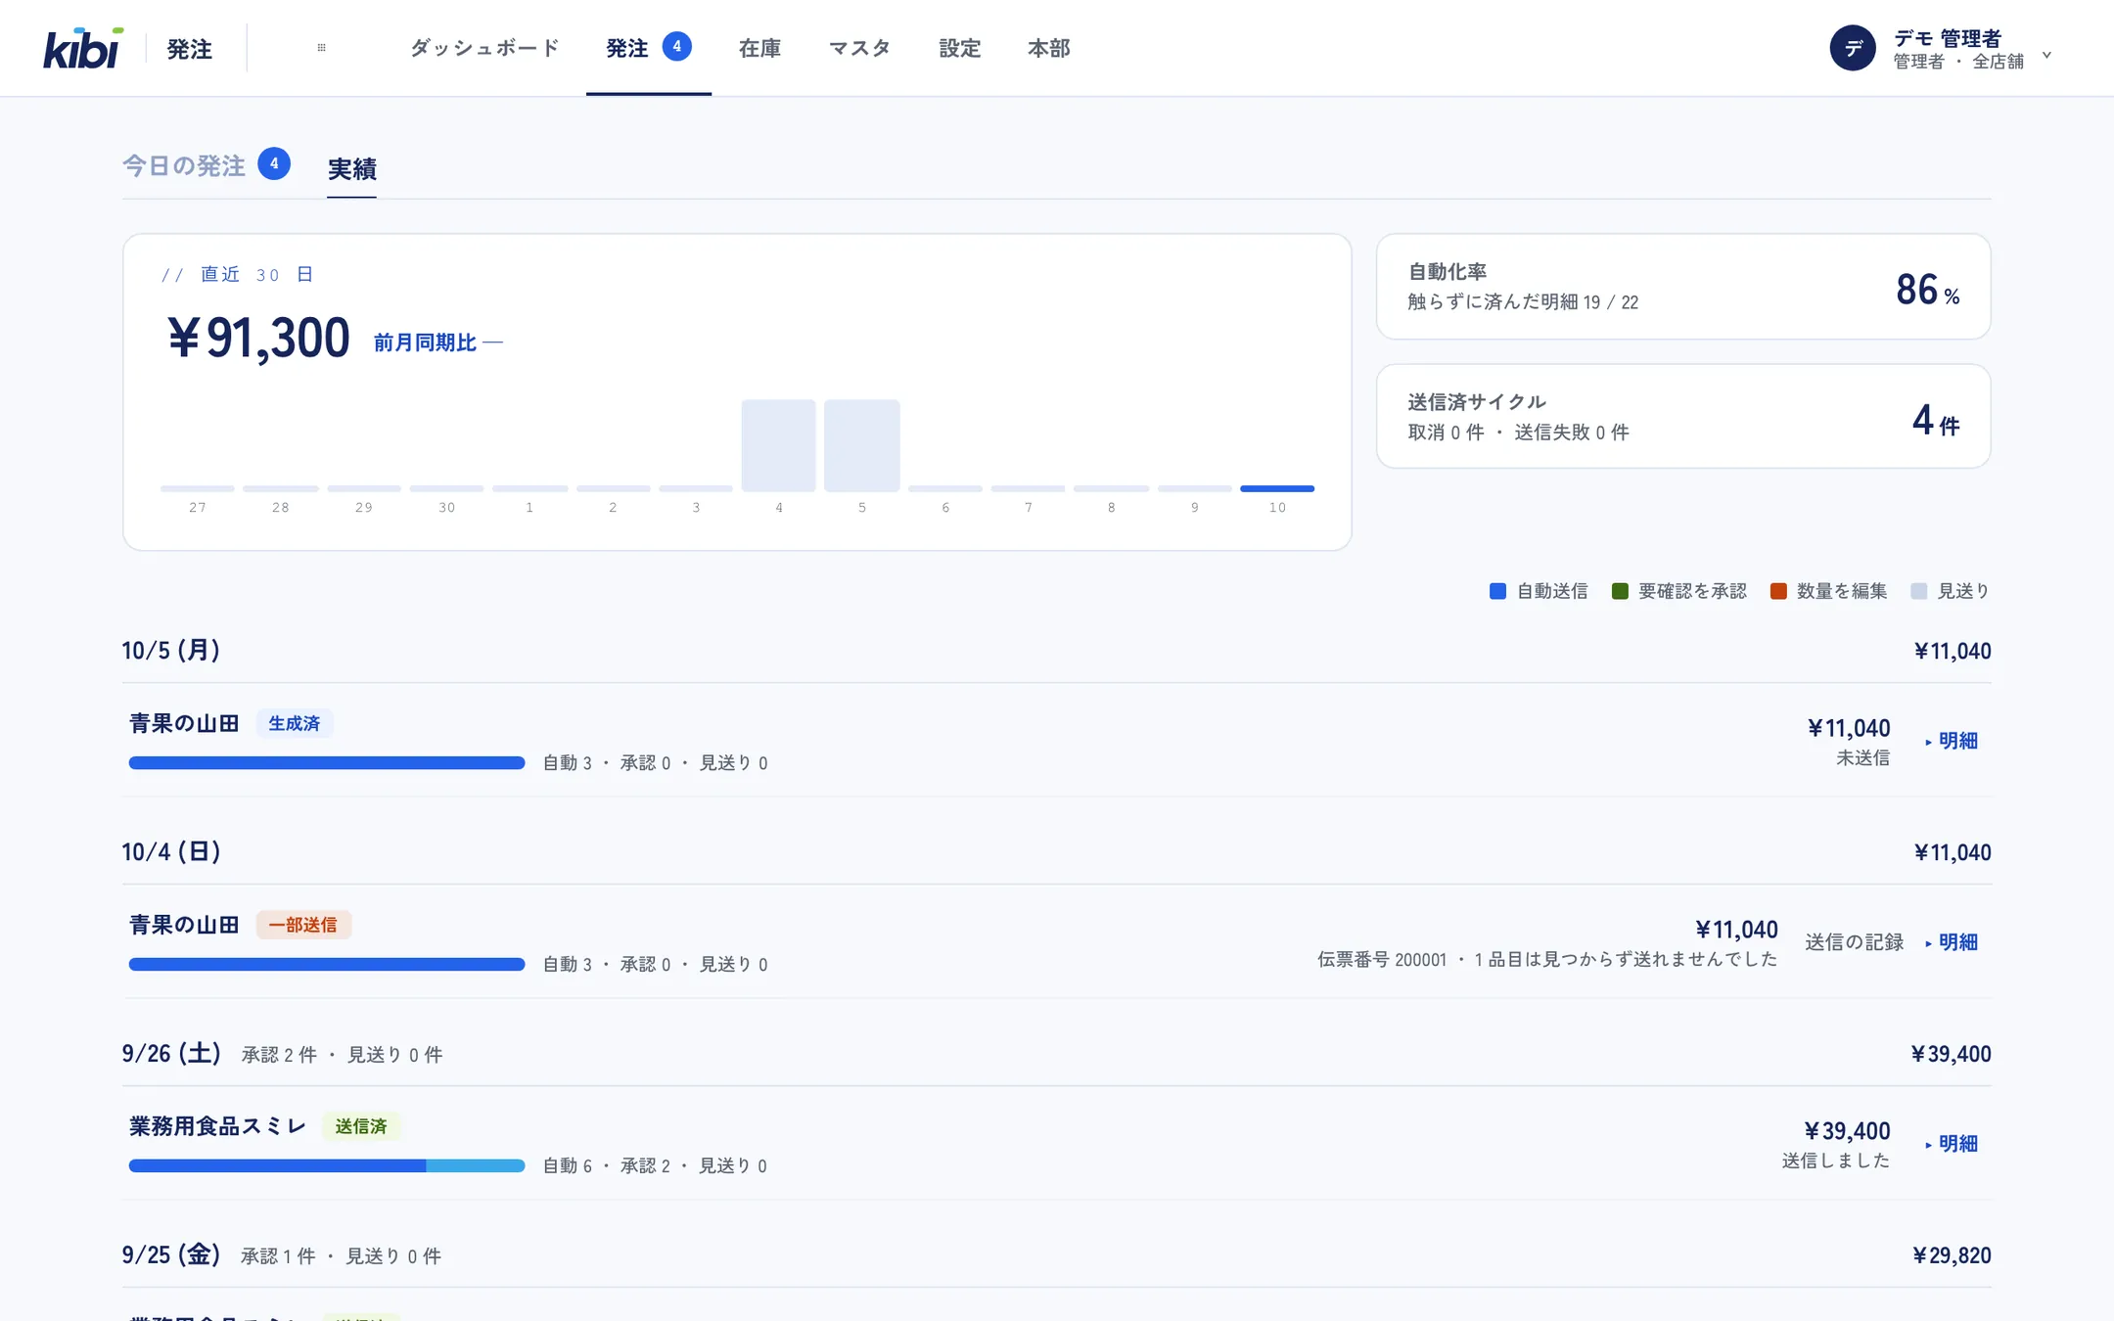Click 前月同期比 label
Screen dimensions: 2114x1321
[425, 342]
